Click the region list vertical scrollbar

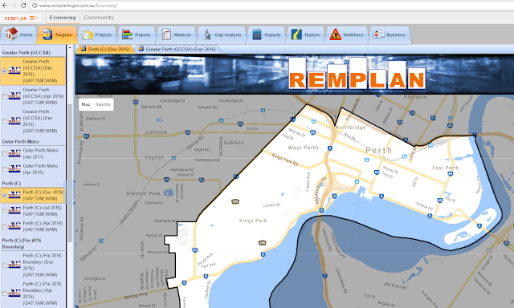click(70, 173)
